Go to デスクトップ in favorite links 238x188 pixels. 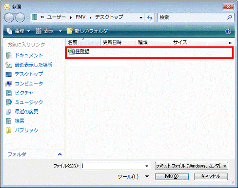tap(29, 74)
